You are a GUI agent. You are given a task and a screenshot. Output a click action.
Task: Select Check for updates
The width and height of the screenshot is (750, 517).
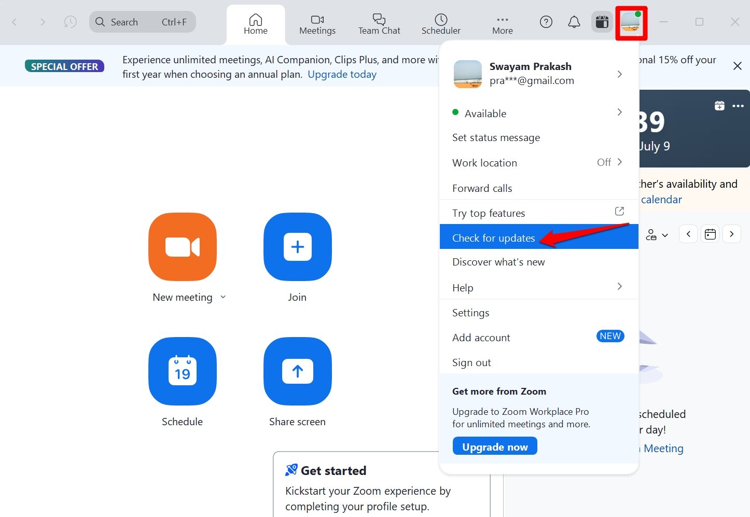point(539,236)
